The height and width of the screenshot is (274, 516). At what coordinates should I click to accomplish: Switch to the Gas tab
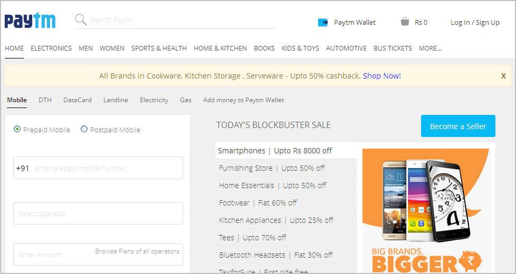(x=186, y=100)
